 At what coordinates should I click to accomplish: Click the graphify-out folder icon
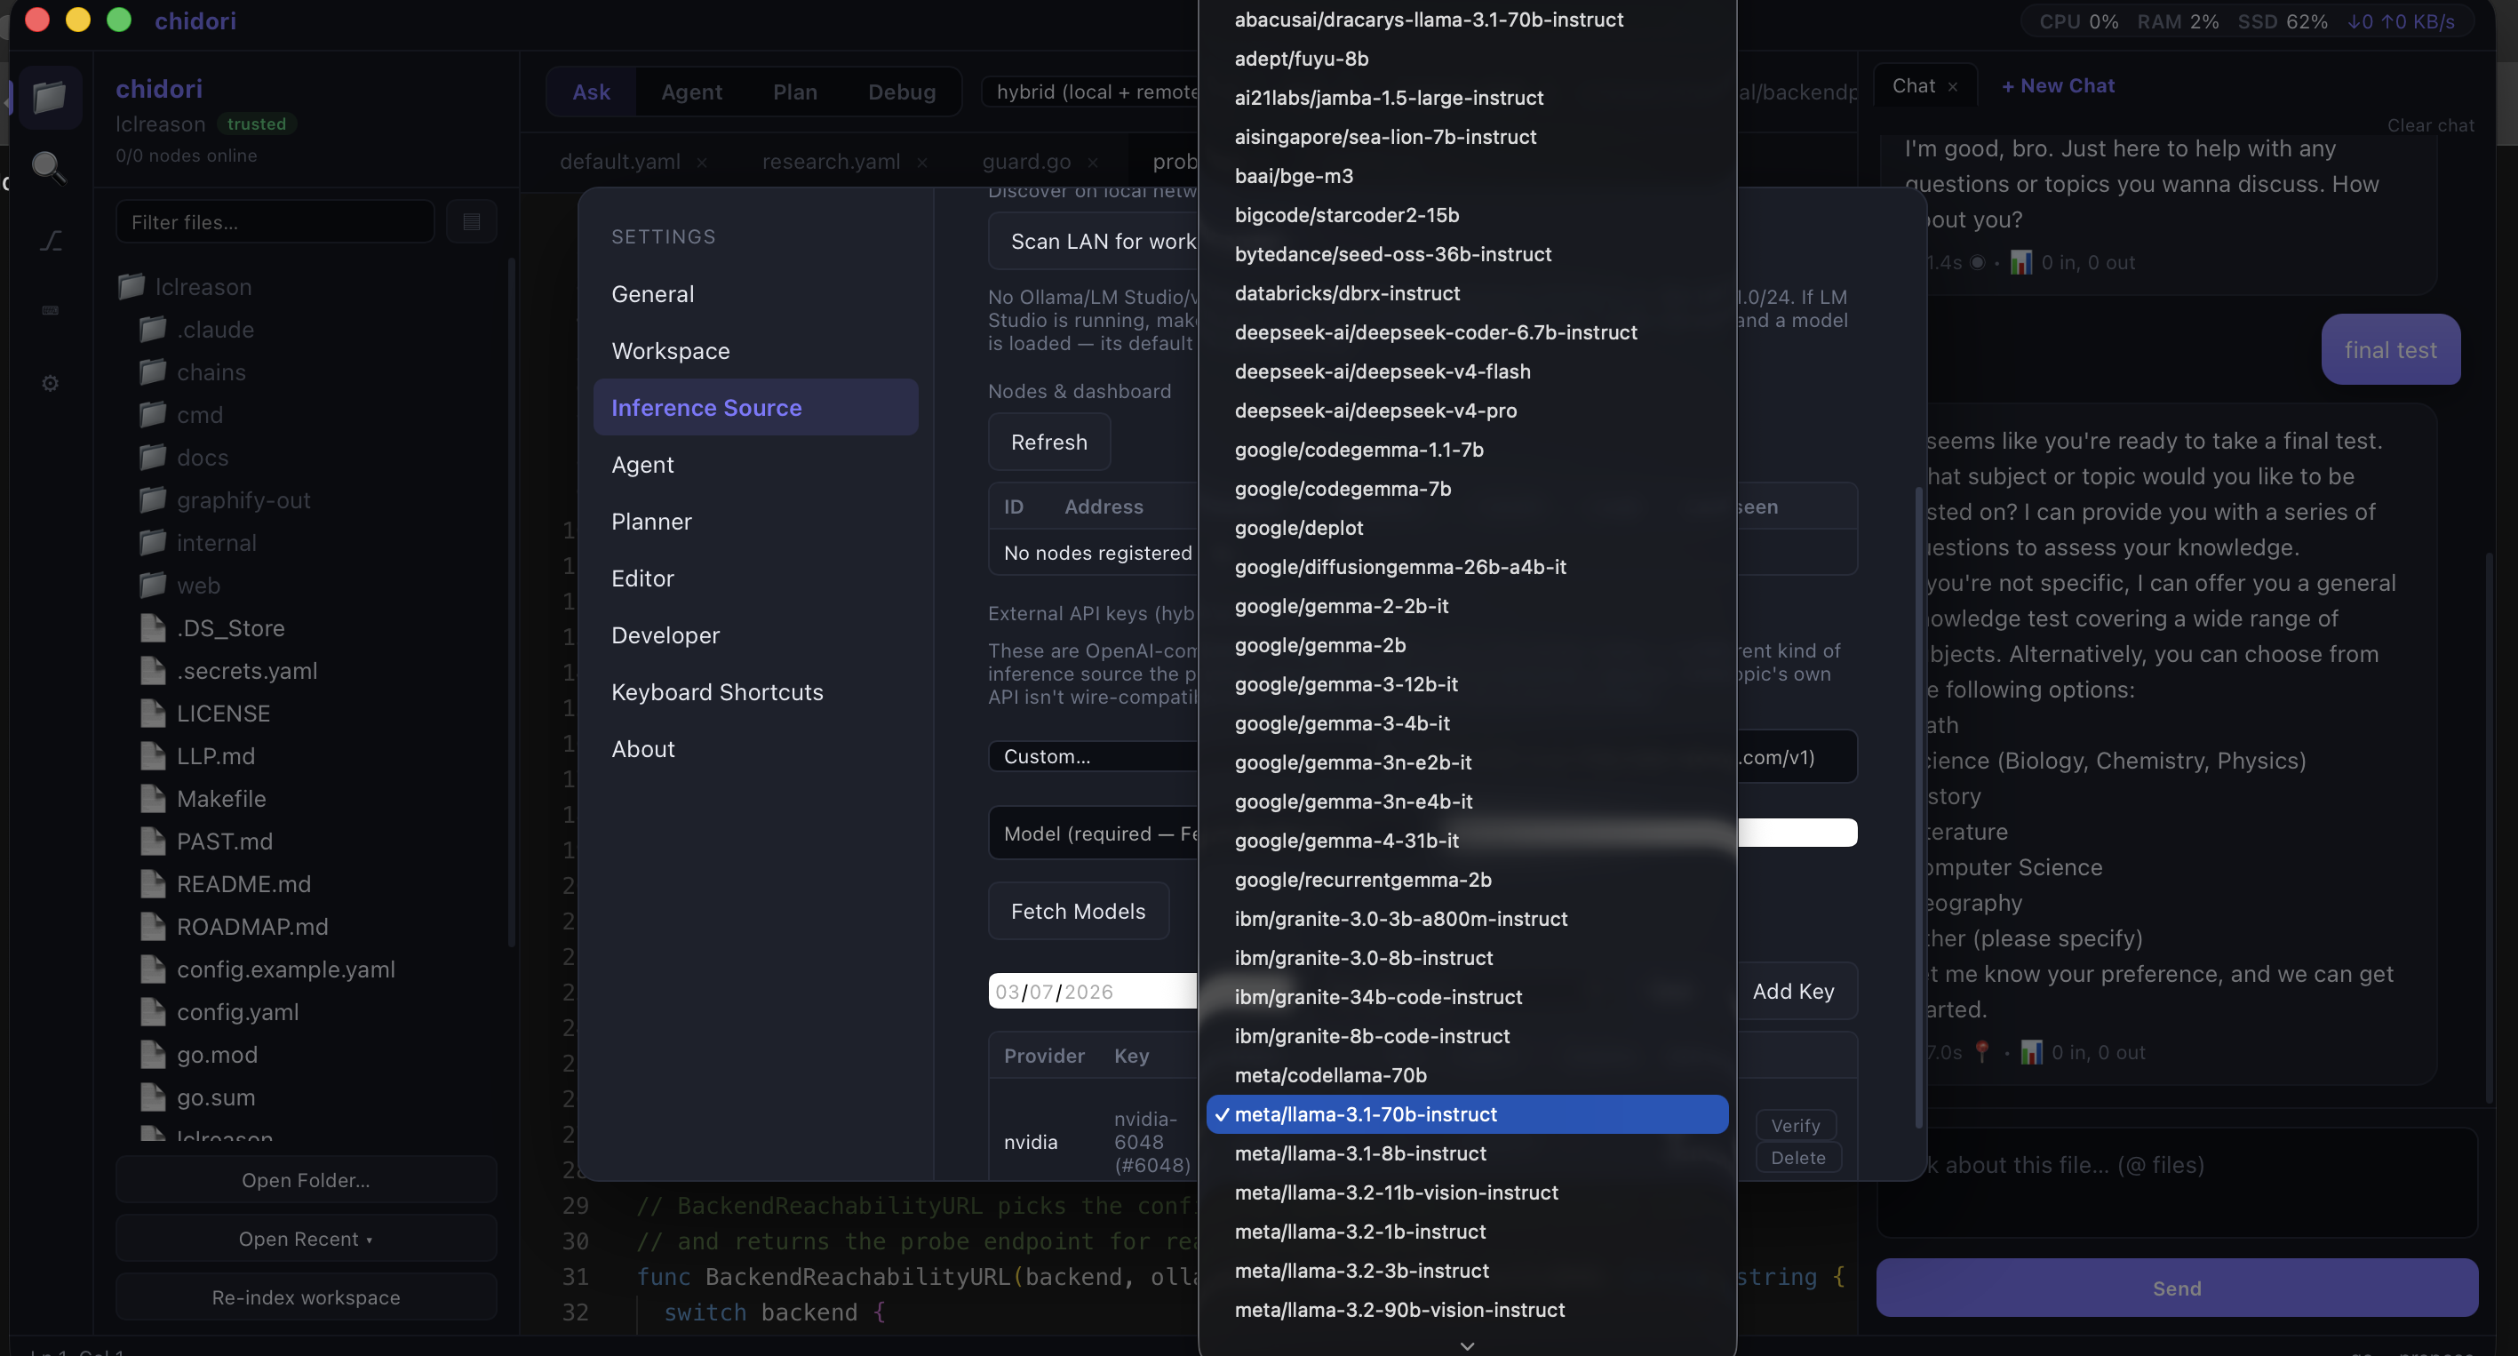pyautogui.click(x=153, y=499)
